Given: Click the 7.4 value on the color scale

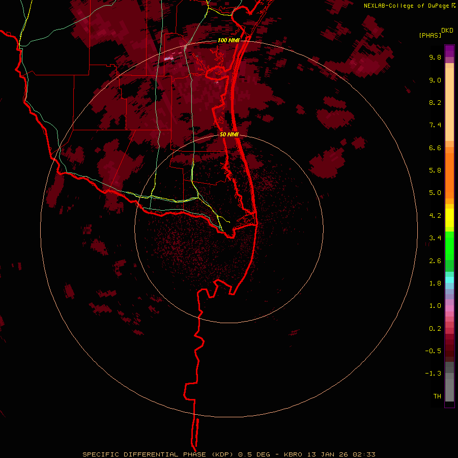Looking at the screenshot, I should pos(435,125).
